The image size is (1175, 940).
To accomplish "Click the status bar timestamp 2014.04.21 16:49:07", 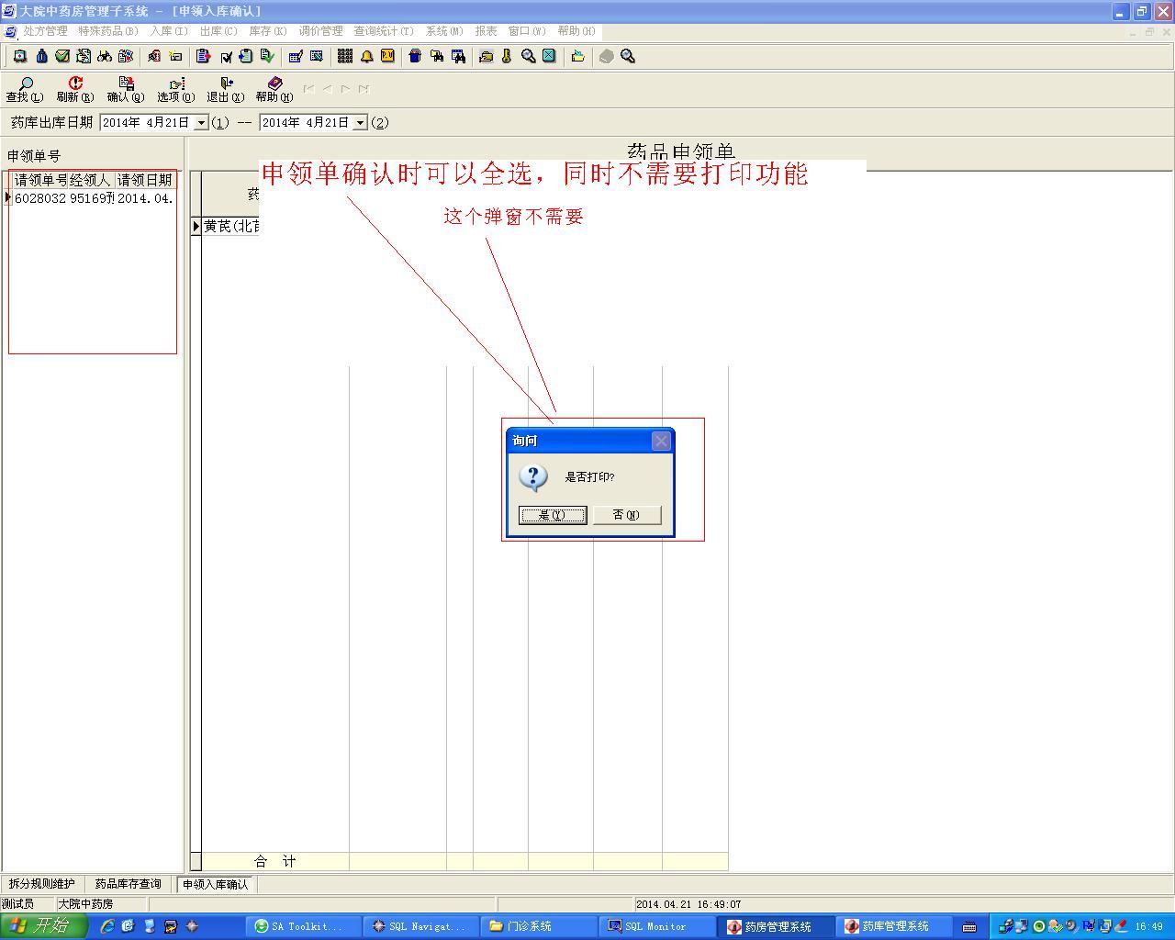I will 688,904.
